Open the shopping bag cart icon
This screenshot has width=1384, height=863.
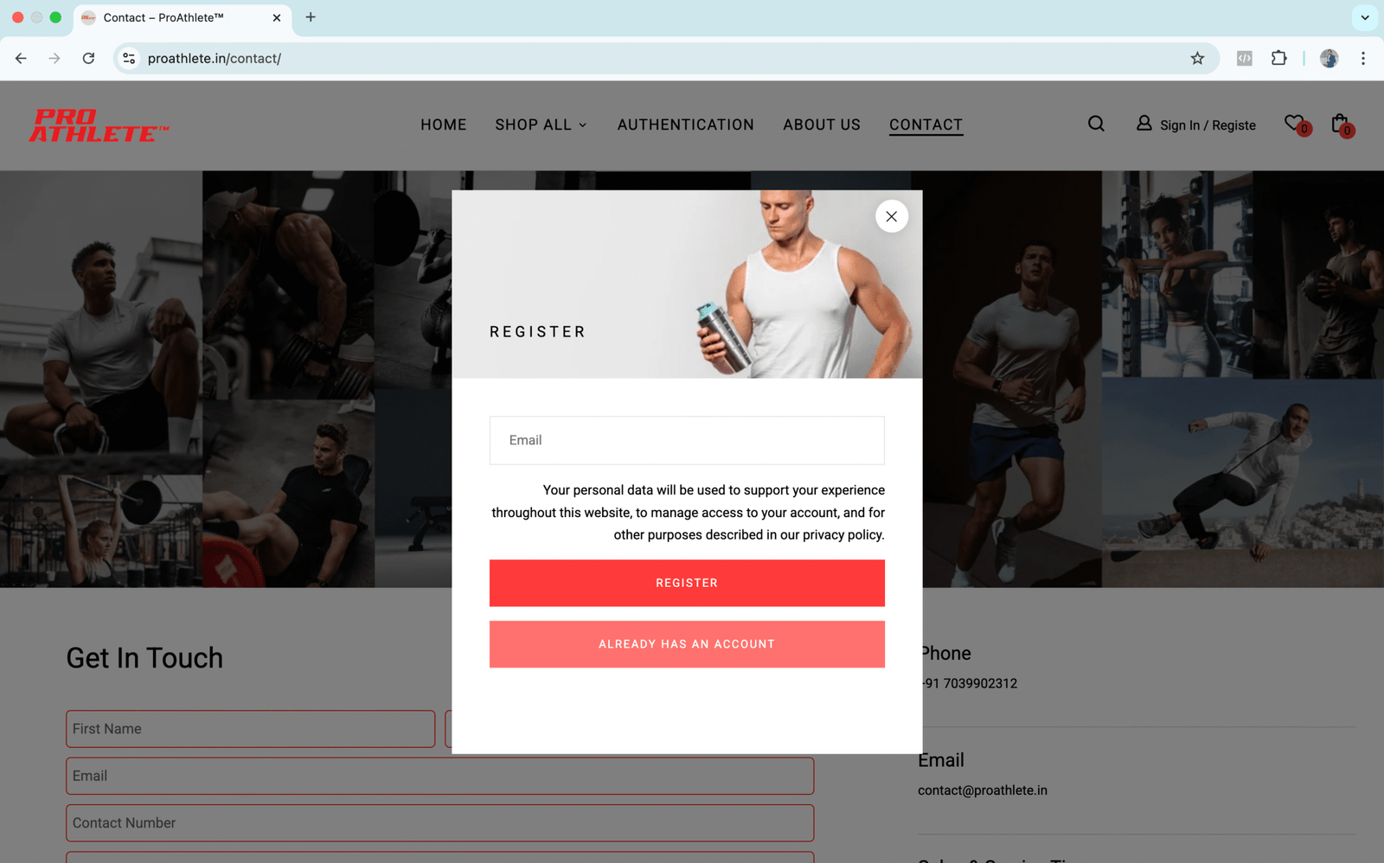tap(1341, 124)
